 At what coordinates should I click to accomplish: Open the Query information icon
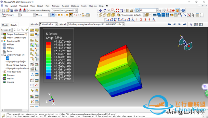183,10
